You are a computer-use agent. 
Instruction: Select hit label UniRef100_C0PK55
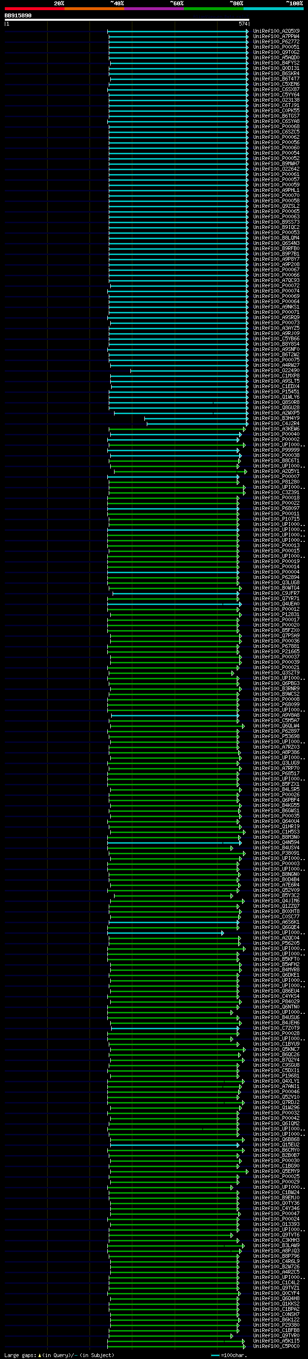click(x=276, y=110)
